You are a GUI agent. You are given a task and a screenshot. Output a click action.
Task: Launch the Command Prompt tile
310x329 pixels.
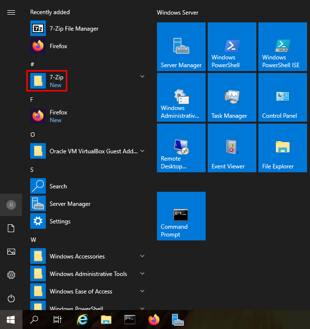point(181,216)
